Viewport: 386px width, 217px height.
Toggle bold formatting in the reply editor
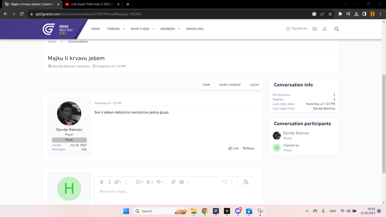102,182
